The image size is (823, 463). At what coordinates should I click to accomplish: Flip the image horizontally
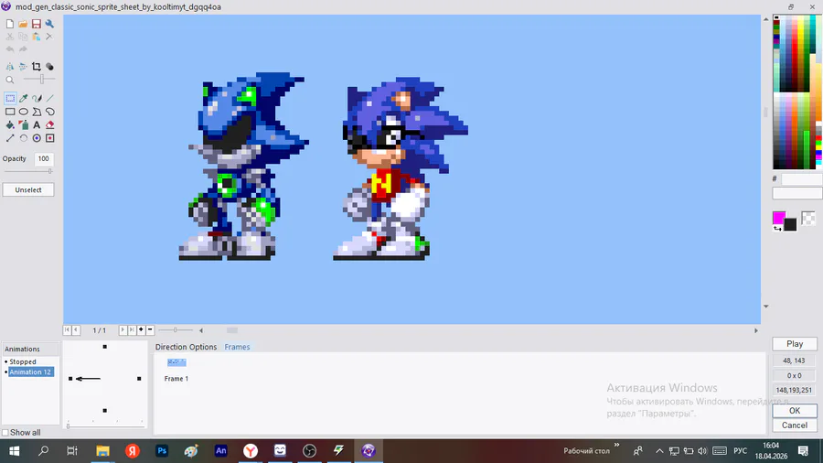(10, 67)
